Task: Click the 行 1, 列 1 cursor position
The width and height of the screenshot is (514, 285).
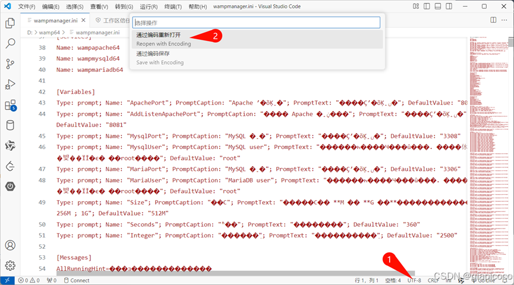Action: [x=367, y=280]
